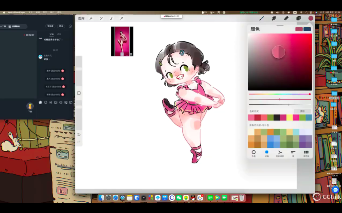Select the Smudge tool
Screen dimensions: 342x213
274,18
